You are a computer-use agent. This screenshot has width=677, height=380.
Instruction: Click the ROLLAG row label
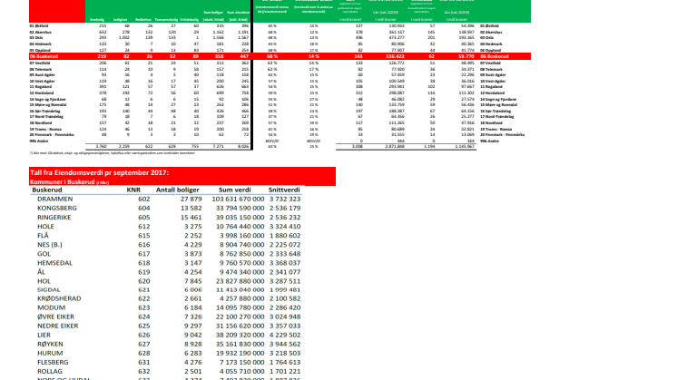(x=50, y=371)
